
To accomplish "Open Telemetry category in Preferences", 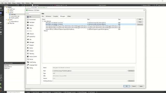I will (33, 54).
